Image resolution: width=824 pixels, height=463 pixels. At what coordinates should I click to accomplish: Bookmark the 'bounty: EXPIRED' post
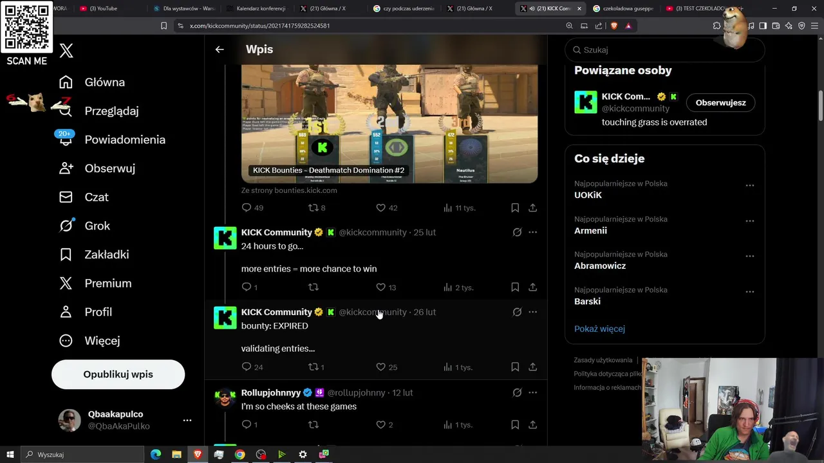[515, 367]
